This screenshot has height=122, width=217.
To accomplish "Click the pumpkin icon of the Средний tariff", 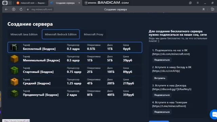I will (x=14, y=82).
